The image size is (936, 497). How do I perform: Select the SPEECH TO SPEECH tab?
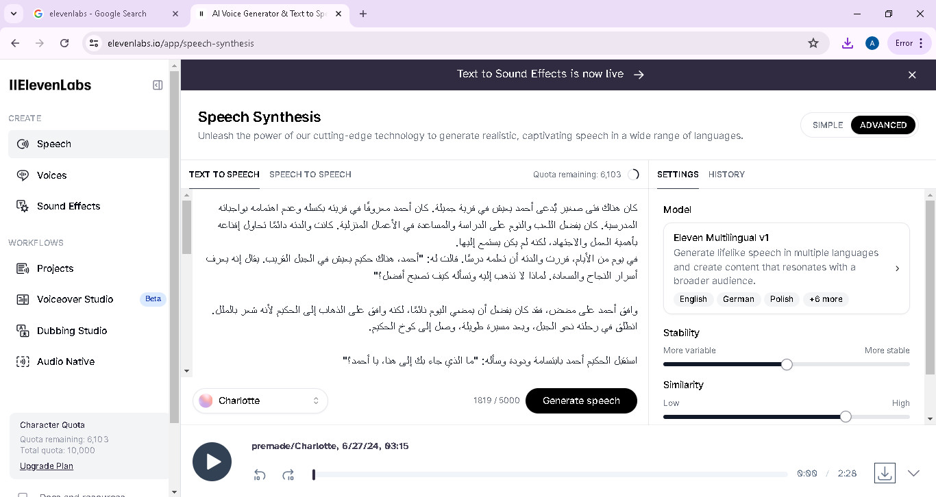[x=310, y=175]
